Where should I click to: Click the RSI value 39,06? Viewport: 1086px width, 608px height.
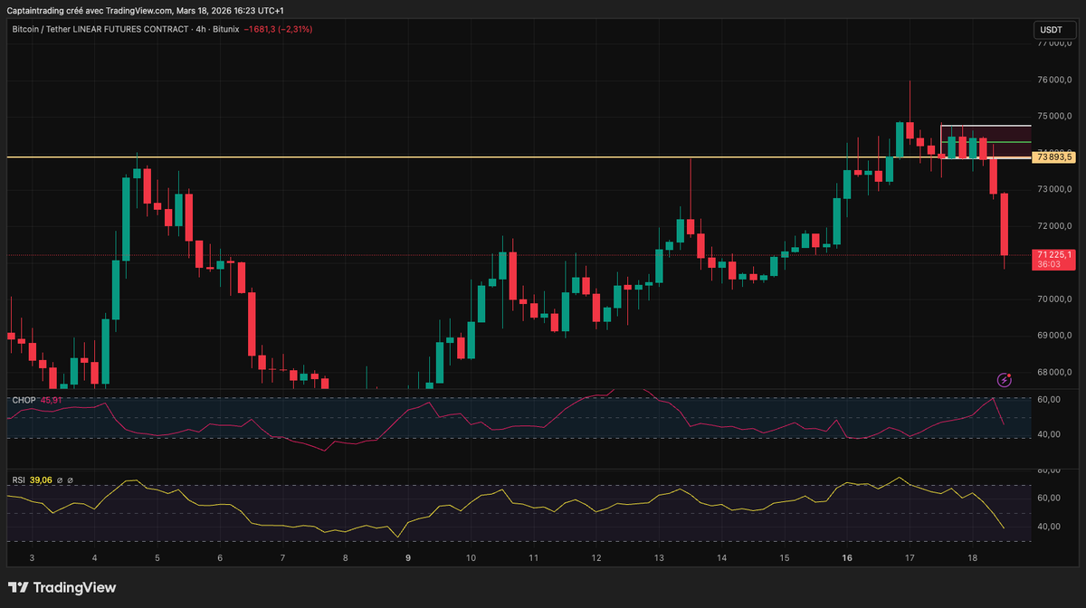[41, 480]
